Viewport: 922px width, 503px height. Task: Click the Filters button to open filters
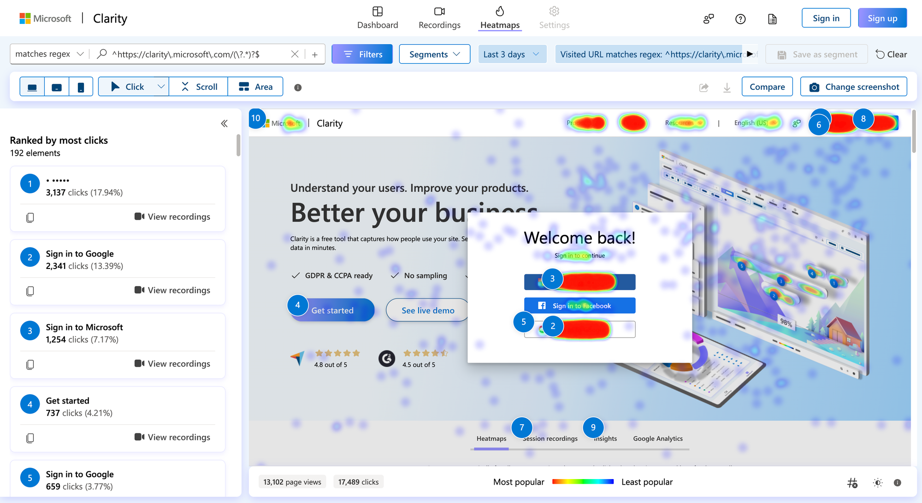tap(361, 54)
